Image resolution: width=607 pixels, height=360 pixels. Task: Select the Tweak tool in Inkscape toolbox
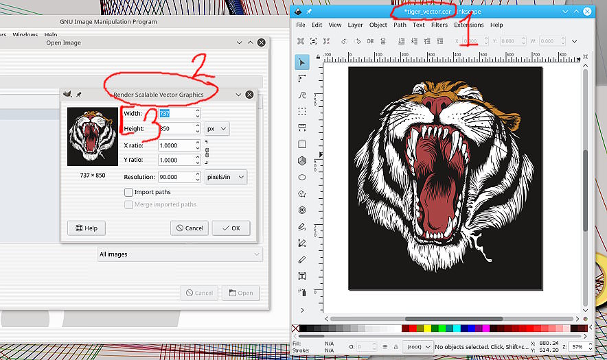[x=302, y=95]
